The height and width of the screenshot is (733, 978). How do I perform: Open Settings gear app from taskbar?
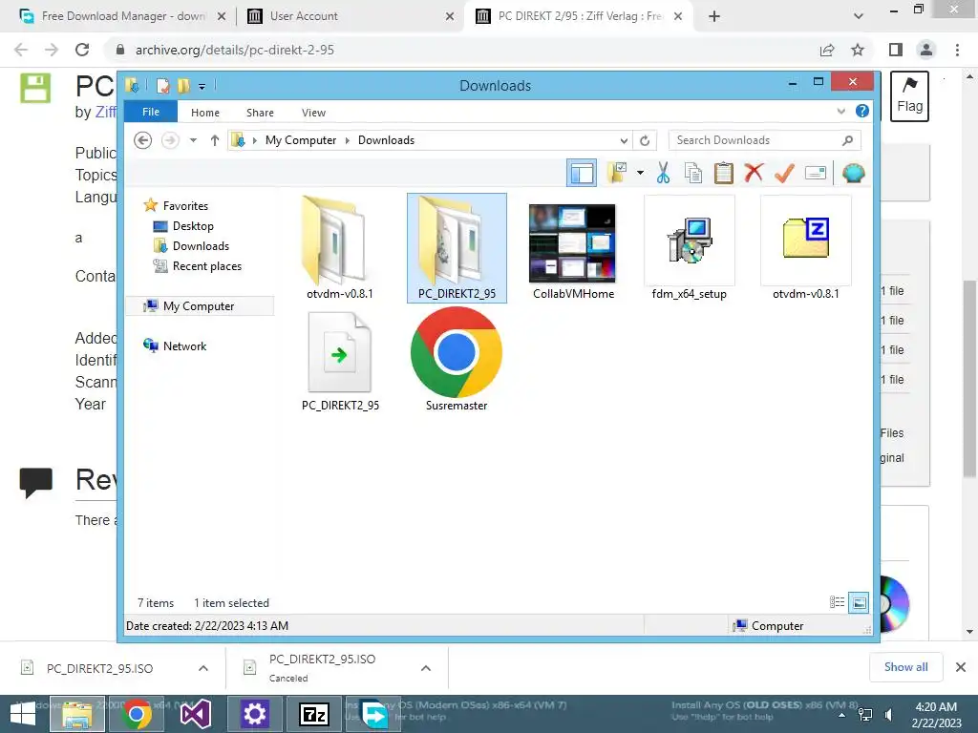pos(254,714)
